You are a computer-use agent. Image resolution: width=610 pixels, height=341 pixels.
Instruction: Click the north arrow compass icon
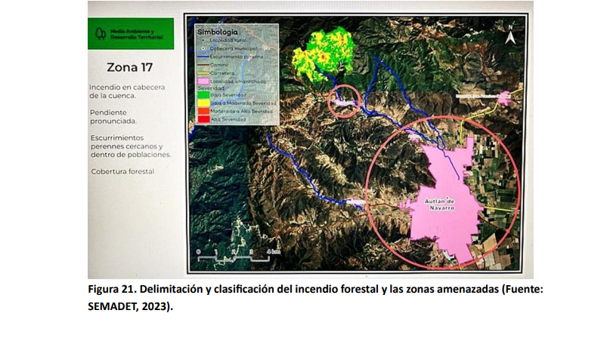(x=511, y=34)
